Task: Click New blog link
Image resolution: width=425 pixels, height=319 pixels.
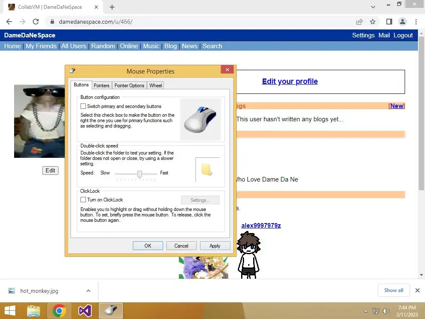Action: (x=397, y=106)
